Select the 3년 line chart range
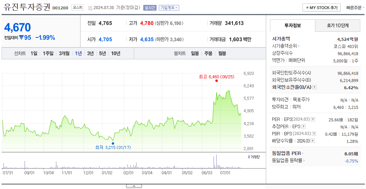 tap(90, 53)
